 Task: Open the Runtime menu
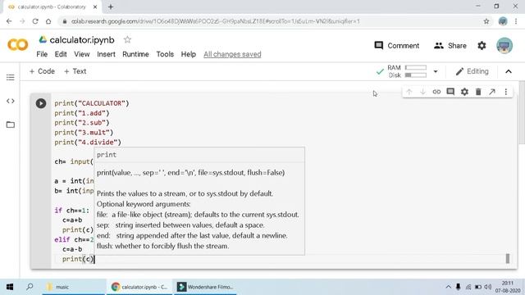[135, 54]
